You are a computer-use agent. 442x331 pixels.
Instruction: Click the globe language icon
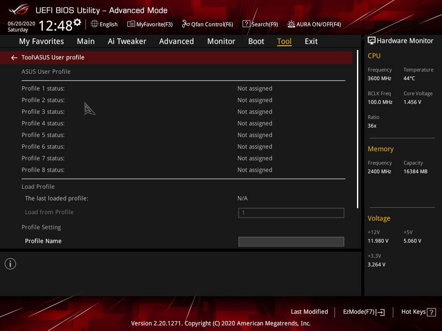(x=95, y=24)
